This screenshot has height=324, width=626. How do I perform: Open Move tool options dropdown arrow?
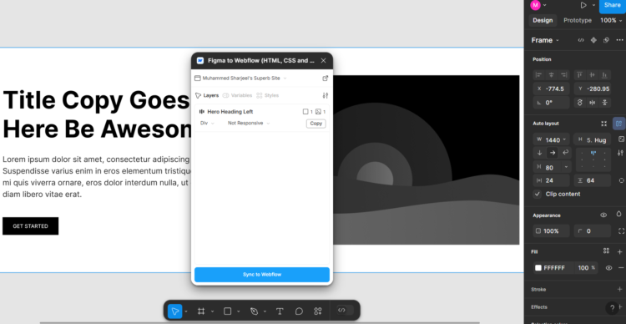click(186, 311)
